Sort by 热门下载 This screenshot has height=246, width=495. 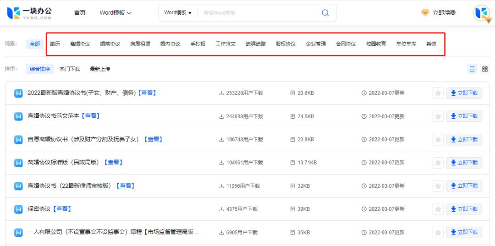tap(70, 69)
